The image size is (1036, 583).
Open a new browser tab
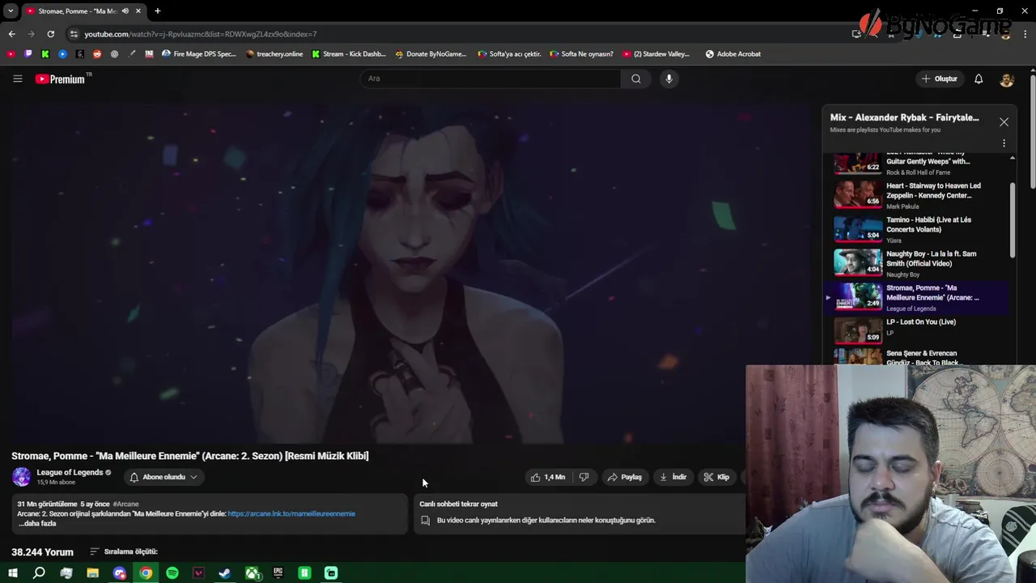(157, 11)
